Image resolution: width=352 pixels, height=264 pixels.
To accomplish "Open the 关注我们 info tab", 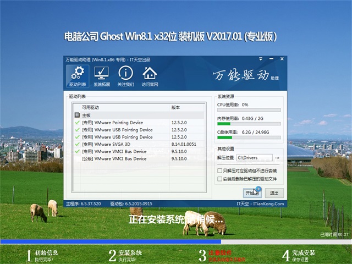I will [126, 76].
